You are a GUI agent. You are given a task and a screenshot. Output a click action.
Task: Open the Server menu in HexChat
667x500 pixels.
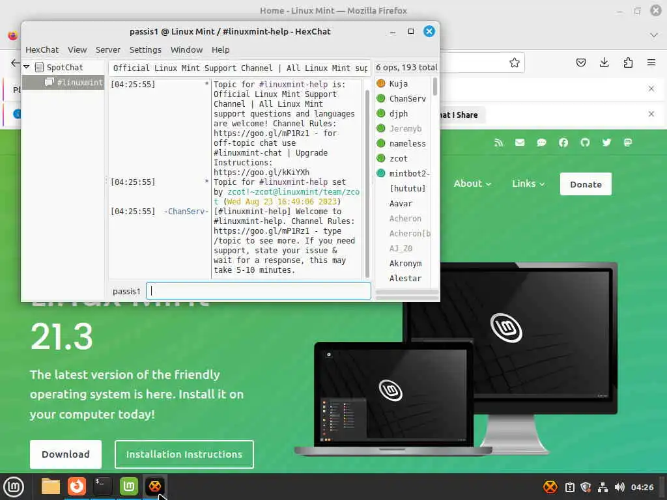[x=107, y=49]
